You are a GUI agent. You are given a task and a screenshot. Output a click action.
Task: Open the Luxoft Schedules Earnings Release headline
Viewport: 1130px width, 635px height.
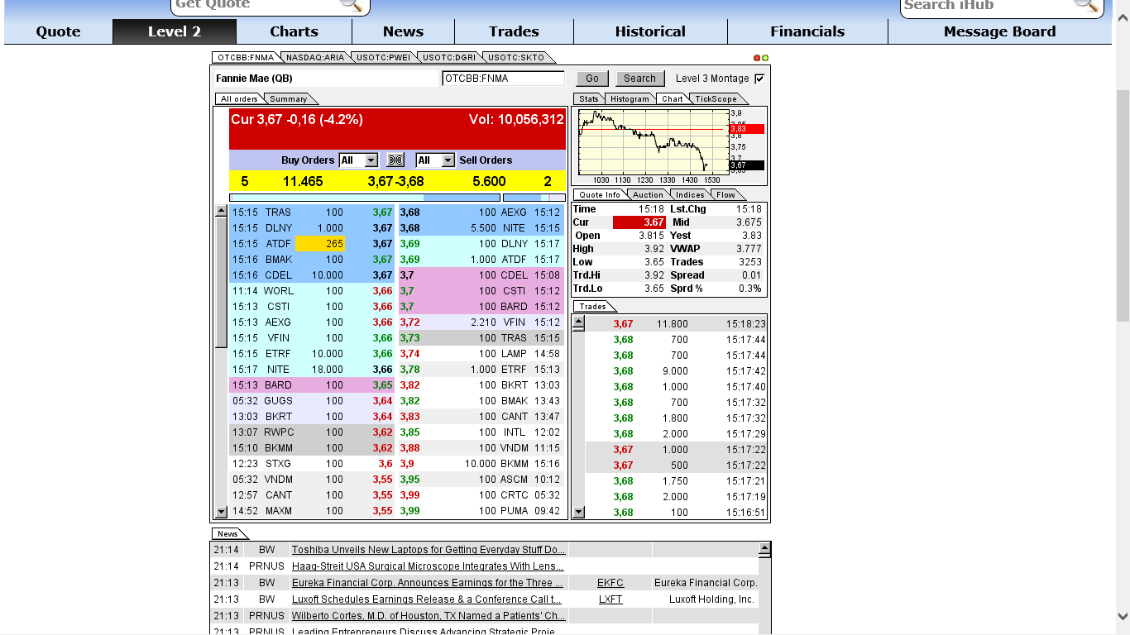[x=427, y=599]
